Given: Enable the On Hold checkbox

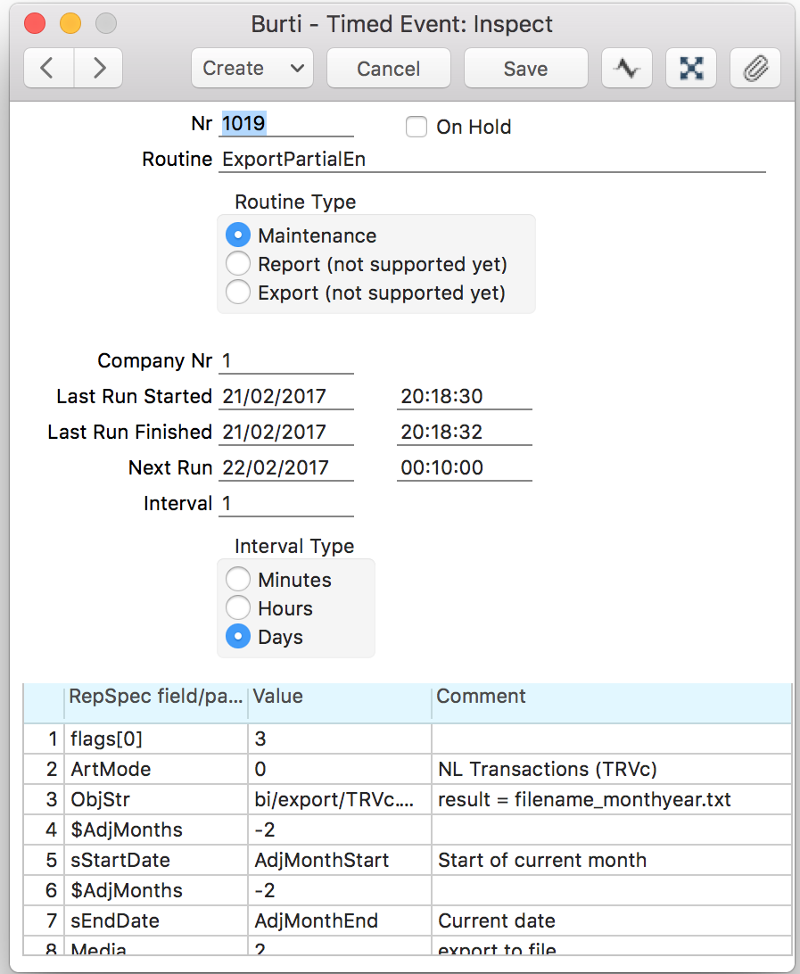Looking at the screenshot, I should [x=416, y=128].
